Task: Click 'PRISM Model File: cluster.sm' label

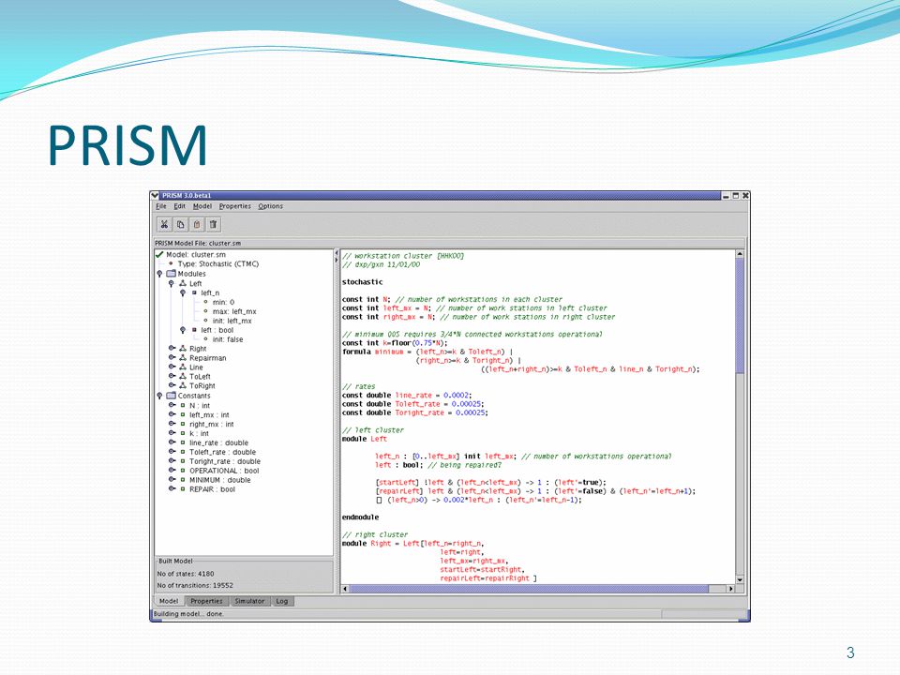Action: pyautogui.click(x=198, y=244)
